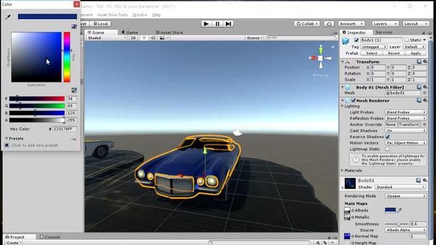Open Transform component help icon
Image resolution: width=436 pixels, height=245 pixels.
[x=419, y=61]
